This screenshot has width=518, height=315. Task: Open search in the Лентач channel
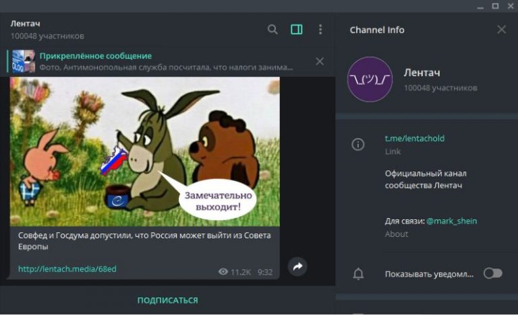point(272,30)
